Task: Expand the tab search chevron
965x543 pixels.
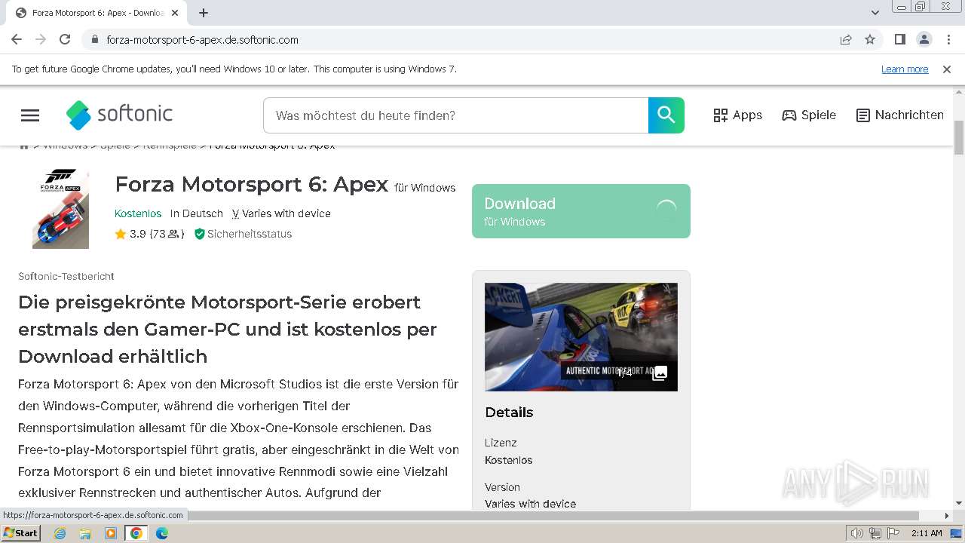Action: [875, 13]
